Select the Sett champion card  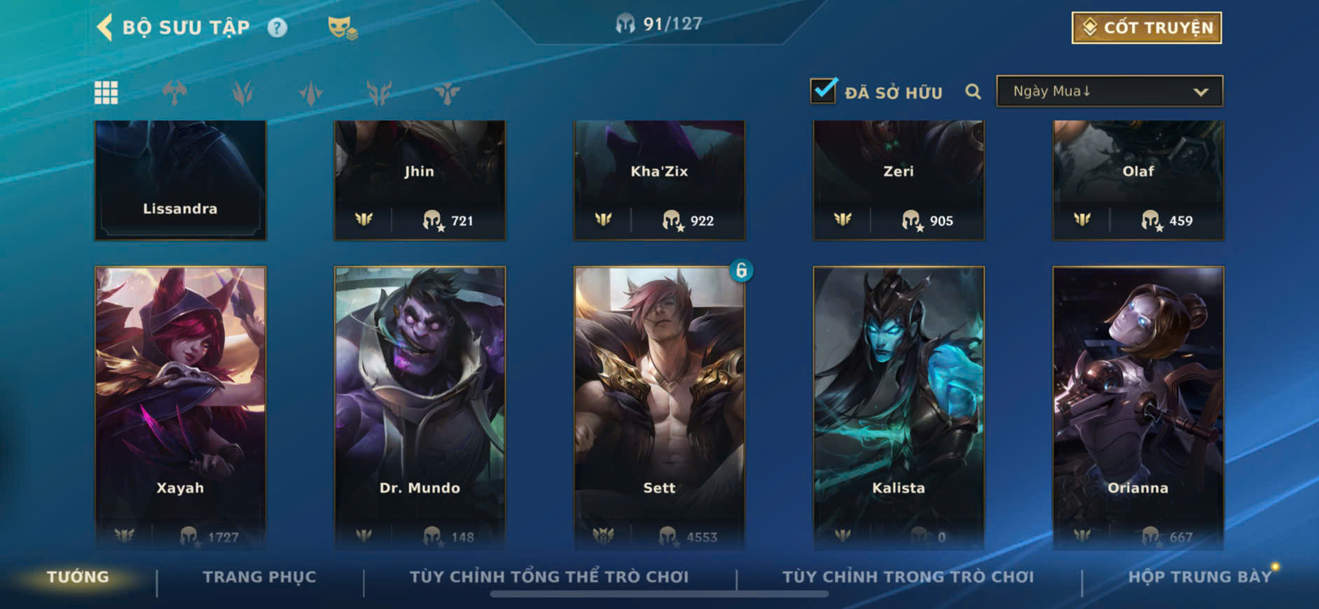click(x=659, y=408)
